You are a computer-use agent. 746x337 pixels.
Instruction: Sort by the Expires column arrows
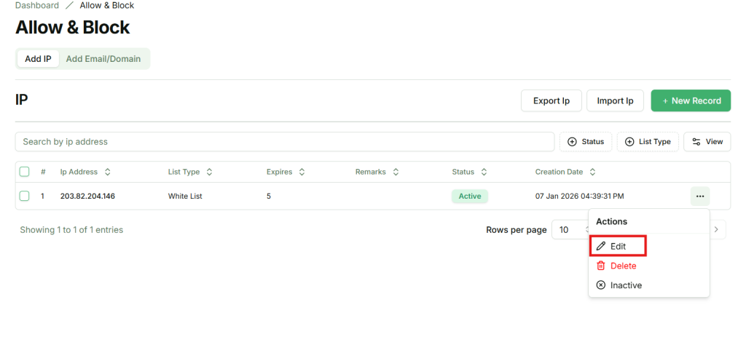(302, 173)
